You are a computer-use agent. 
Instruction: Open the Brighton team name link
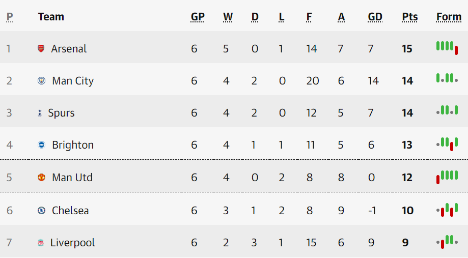click(x=73, y=145)
